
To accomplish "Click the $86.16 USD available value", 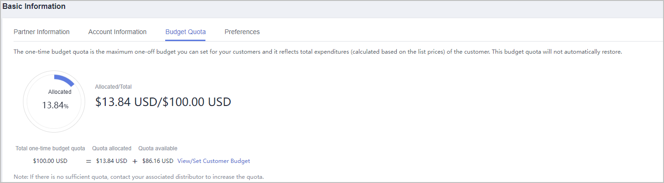I will point(158,161).
